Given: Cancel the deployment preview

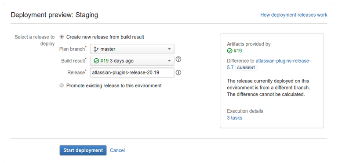Looking at the screenshot, I should pos(117,150).
